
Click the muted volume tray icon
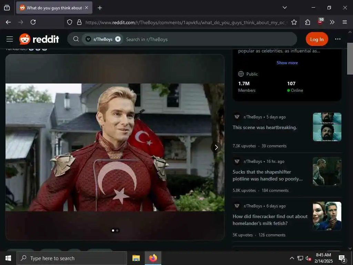[309, 258]
